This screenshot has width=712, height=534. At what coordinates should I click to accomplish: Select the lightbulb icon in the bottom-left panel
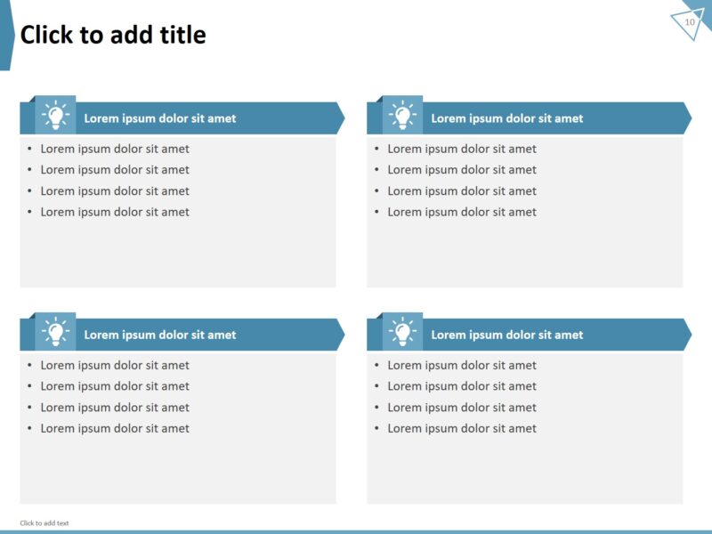[55, 332]
